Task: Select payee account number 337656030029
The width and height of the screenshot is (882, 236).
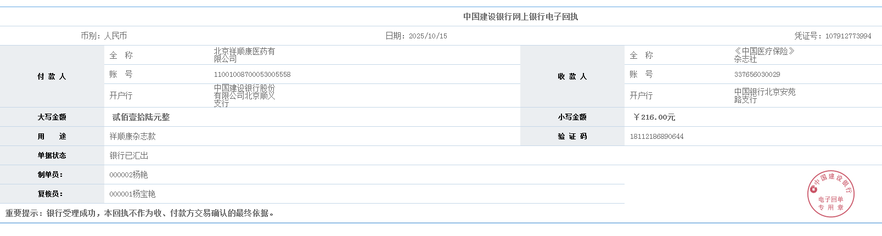Action: point(757,75)
